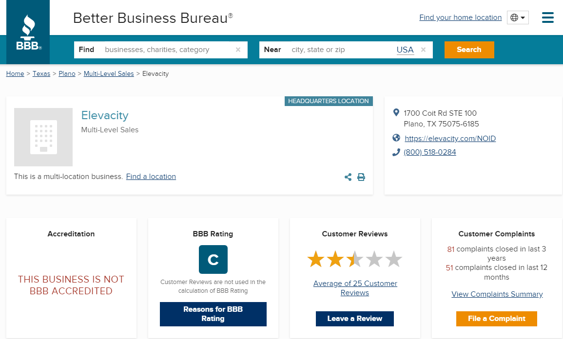Open the elevacity.com/NOID website link

pyautogui.click(x=450, y=138)
